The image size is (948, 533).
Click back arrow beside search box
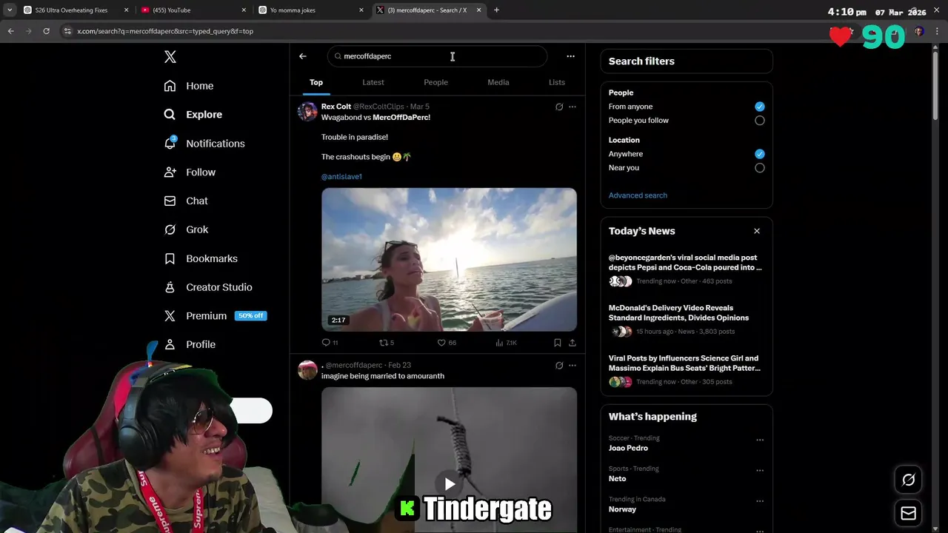(302, 56)
